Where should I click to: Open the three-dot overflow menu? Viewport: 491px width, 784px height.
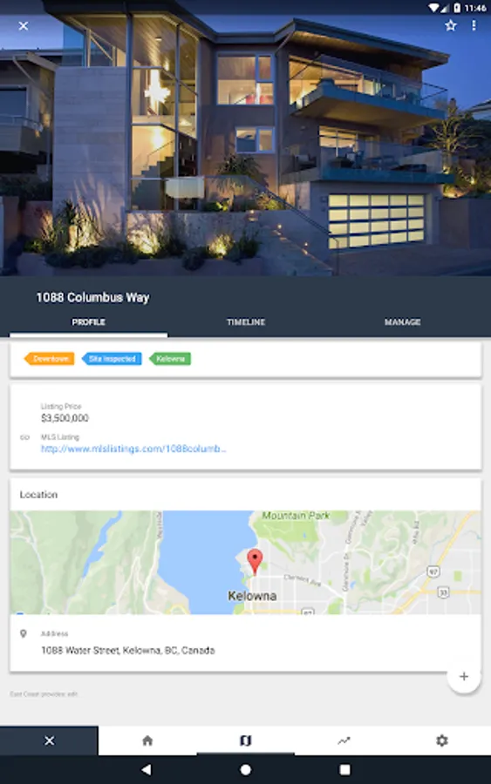(474, 25)
